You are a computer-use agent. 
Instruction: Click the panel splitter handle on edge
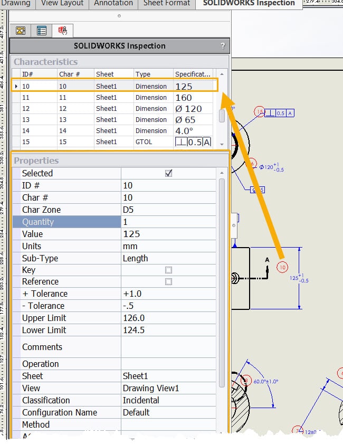pyautogui.click(x=234, y=225)
